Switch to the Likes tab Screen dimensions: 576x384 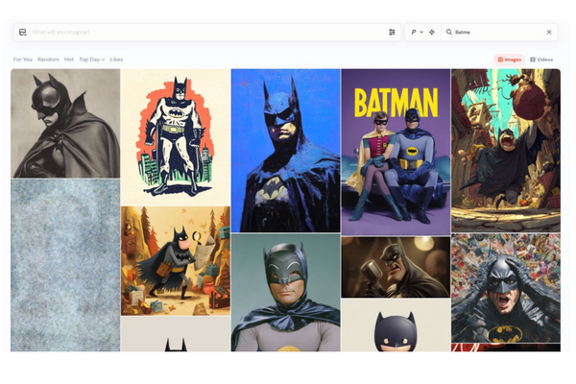116,60
